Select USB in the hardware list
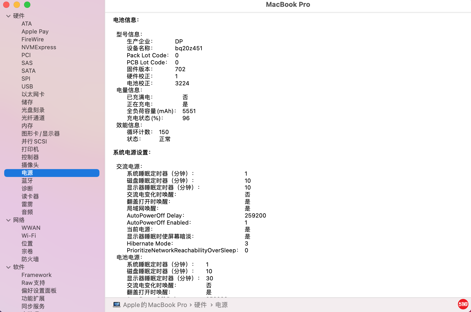 [27, 86]
